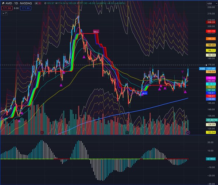Image resolution: width=218 pixels, height=185 pixels.
Task: Toggle the red equals pill next to NASDAQ
Action: pyautogui.click(x=40, y=3)
